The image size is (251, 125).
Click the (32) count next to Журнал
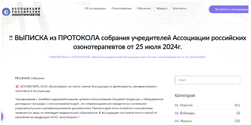(x=237, y=121)
